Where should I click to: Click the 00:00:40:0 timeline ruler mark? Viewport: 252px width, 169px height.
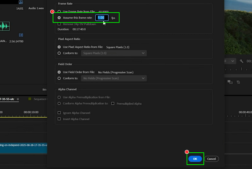(245, 112)
